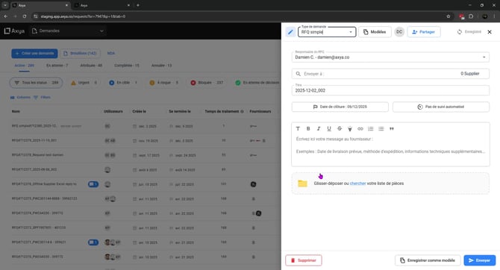
Task: Open the Type de demande dropdown
Action: (327, 32)
